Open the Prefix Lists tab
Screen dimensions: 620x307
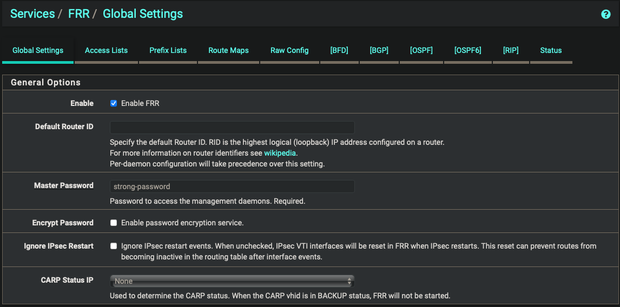[x=168, y=50]
